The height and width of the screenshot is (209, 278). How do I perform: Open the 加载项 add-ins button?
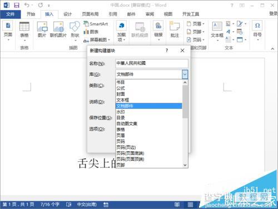pos(121,32)
